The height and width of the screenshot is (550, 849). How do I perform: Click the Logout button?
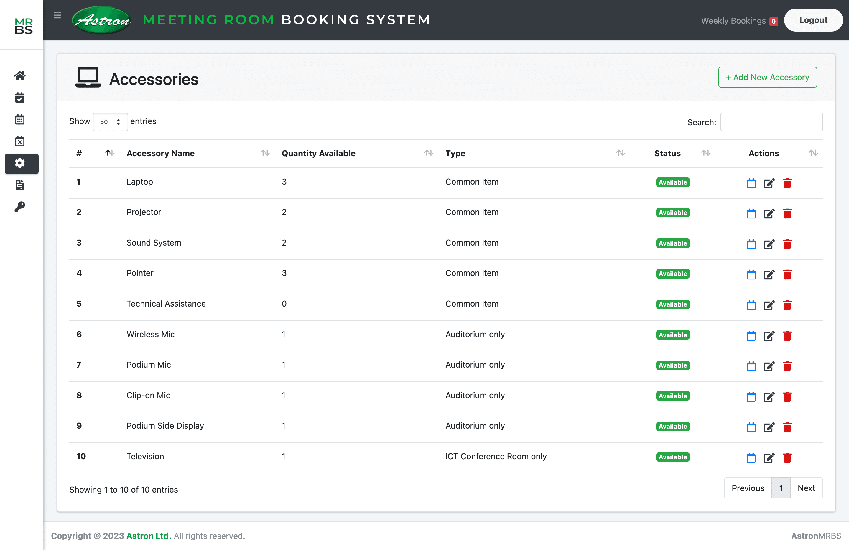point(813,20)
